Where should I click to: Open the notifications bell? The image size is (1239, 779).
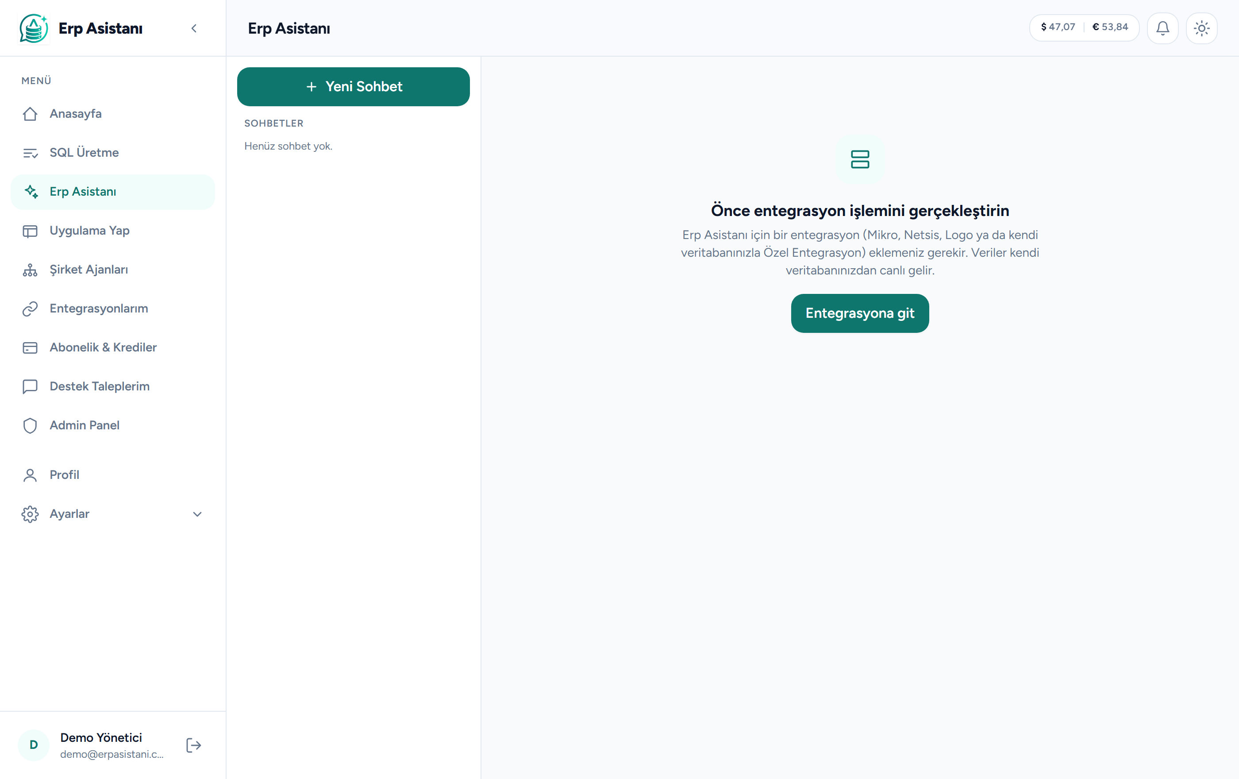(1162, 28)
